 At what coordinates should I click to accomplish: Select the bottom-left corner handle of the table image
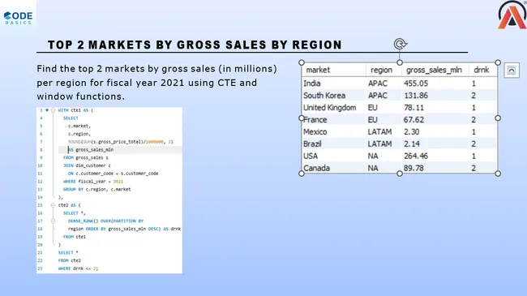click(302, 174)
